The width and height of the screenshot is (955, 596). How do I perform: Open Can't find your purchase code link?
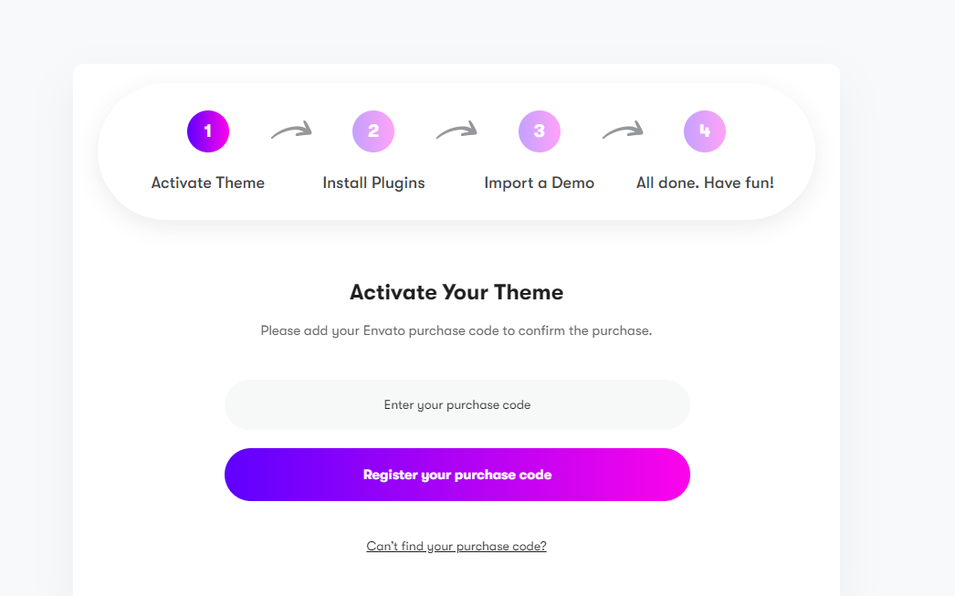[457, 547]
